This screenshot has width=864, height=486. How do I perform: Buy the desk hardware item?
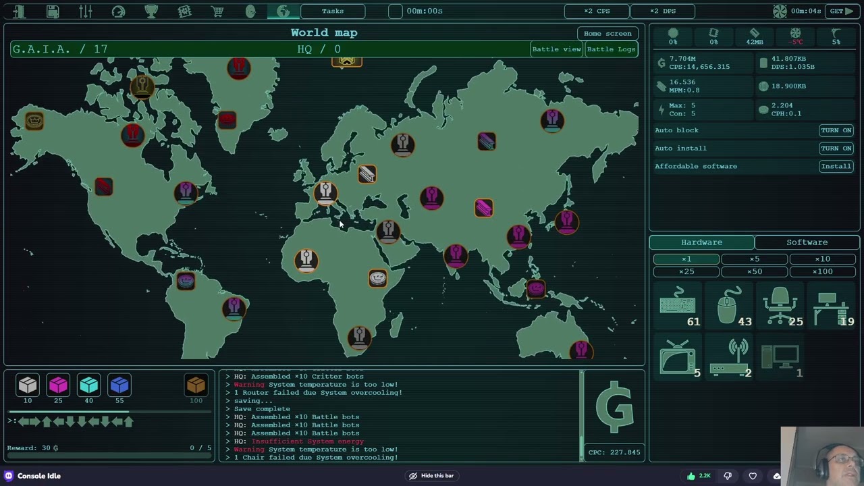click(832, 307)
